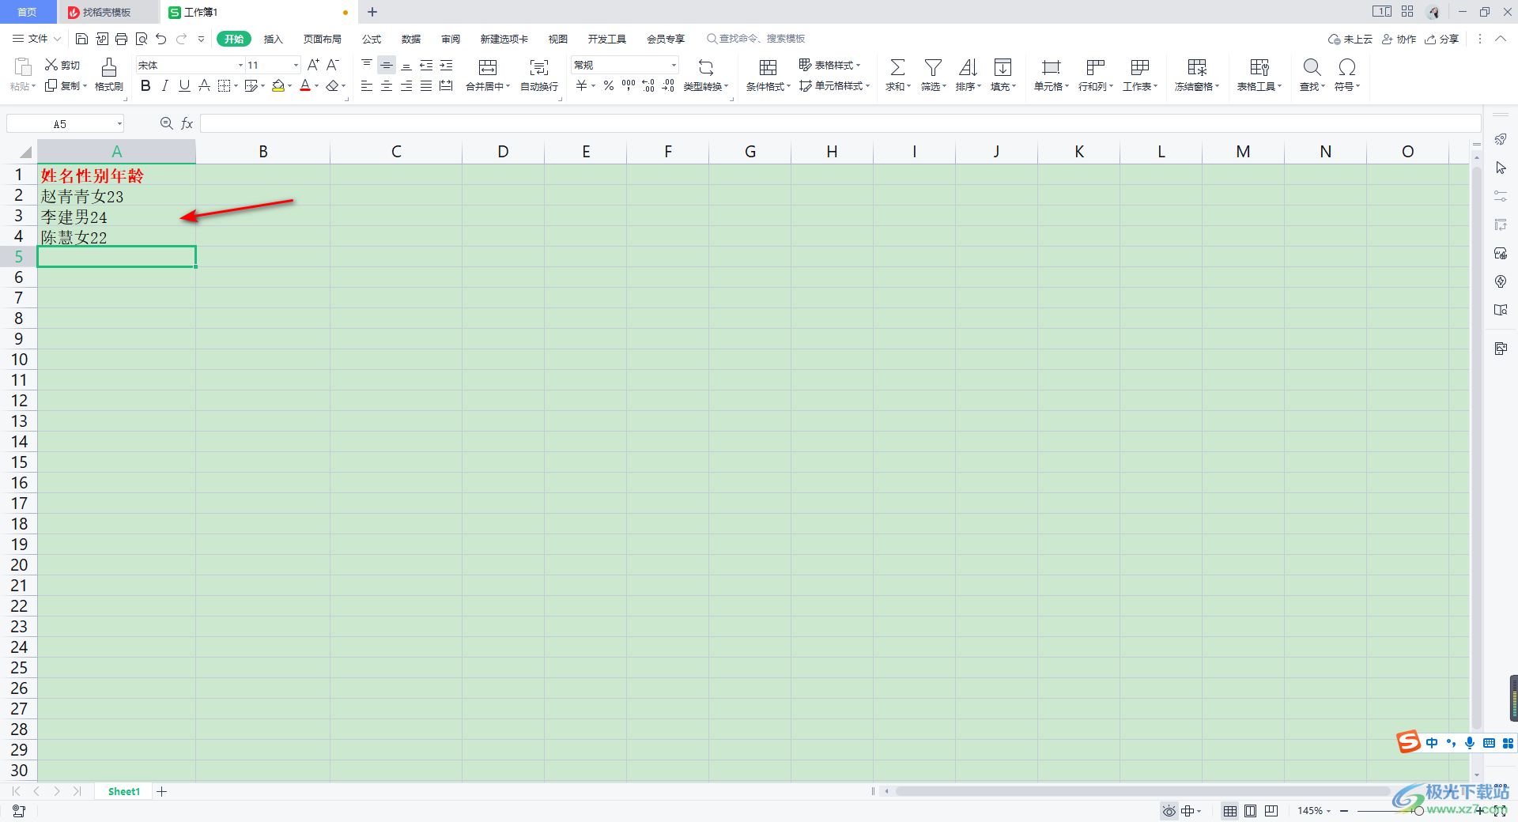Open the Print Preview icon
Image resolution: width=1518 pixels, height=822 pixels.
pos(142,39)
